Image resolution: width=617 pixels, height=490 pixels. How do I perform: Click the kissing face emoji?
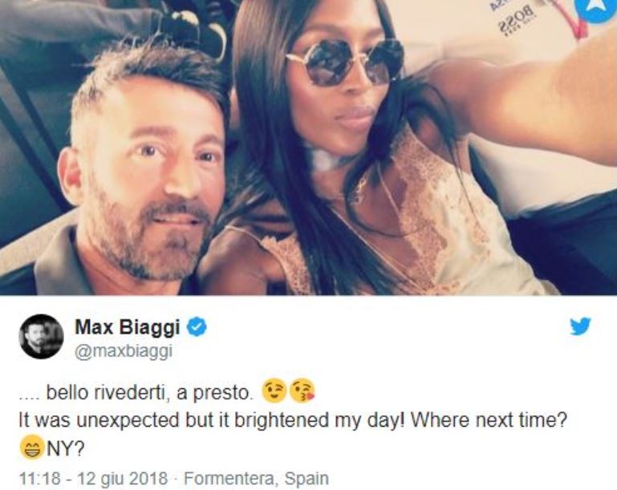[x=302, y=391]
